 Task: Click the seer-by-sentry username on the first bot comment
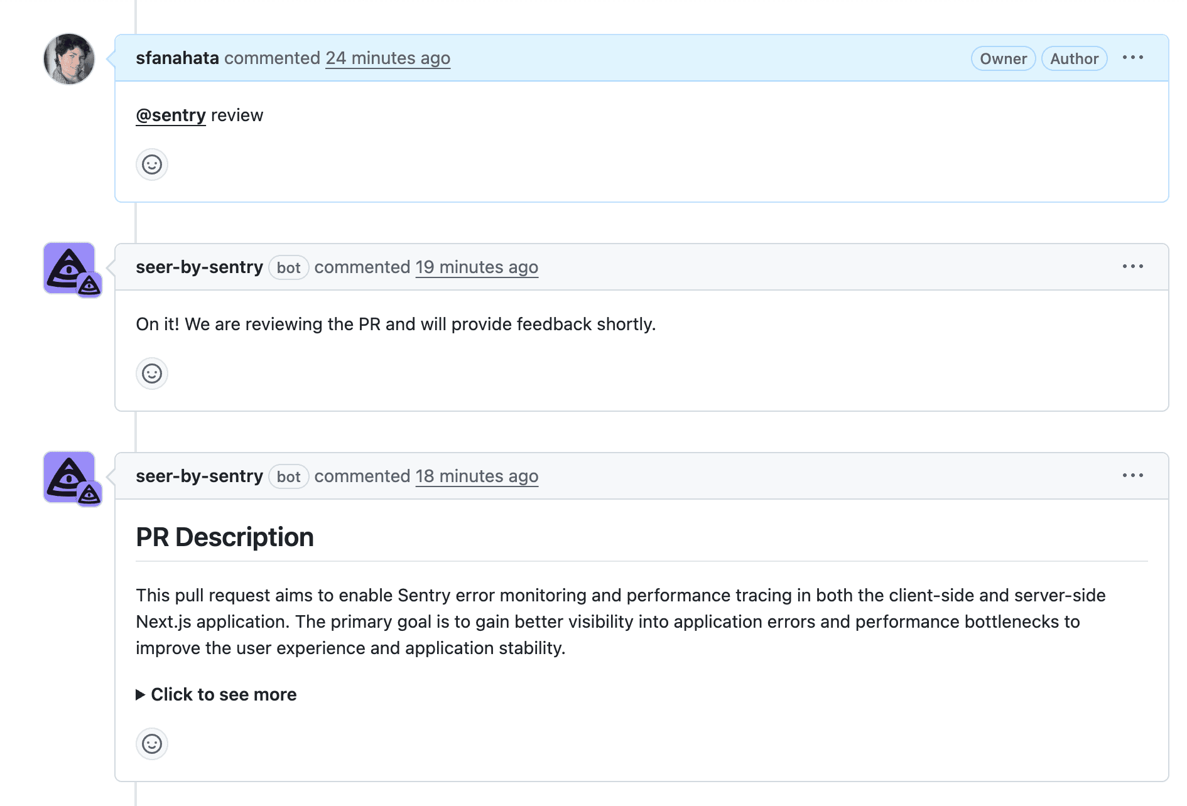pos(199,267)
